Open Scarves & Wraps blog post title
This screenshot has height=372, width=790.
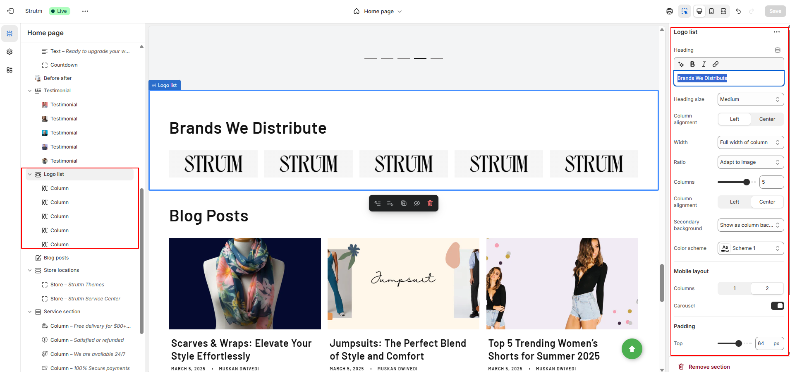point(242,350)
